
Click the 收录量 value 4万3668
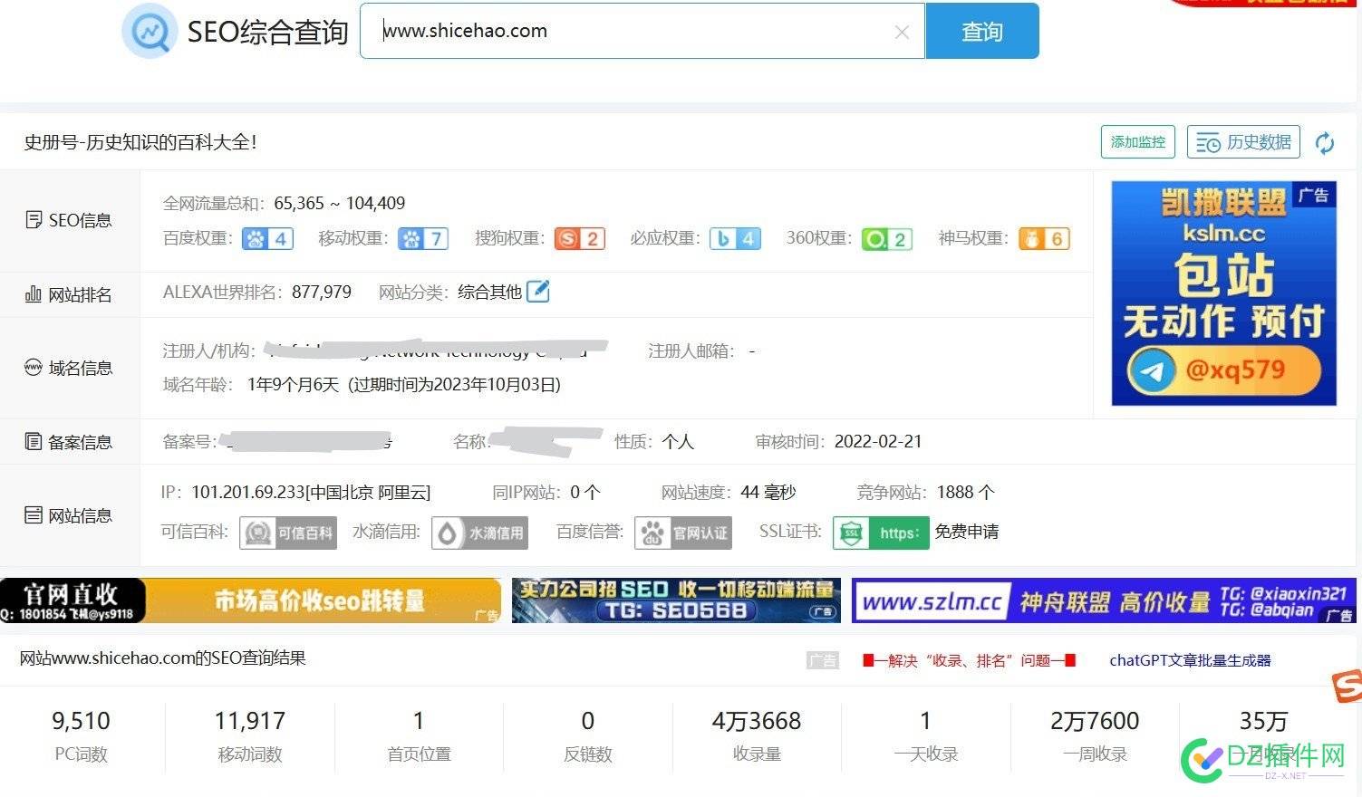[x=757, y=721]
